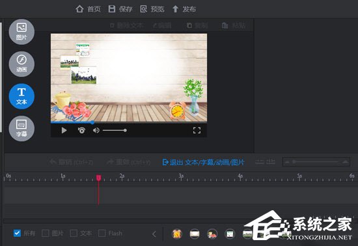Click the roses in preview canvas

[x=77, y=109]
